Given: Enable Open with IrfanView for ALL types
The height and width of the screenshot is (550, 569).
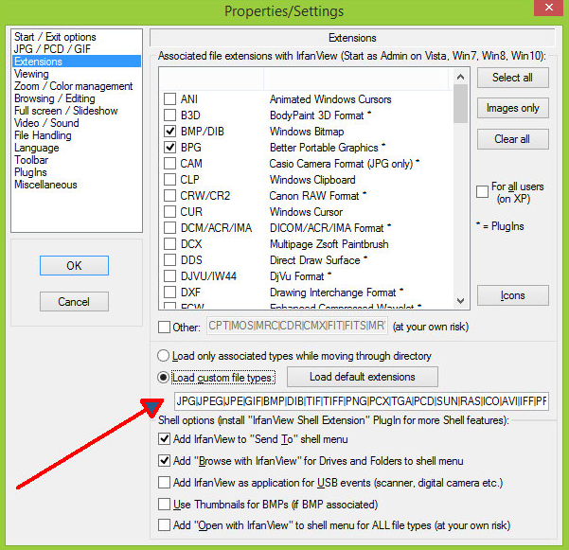Looking at the screenshot, I should [x=164, y=525].
